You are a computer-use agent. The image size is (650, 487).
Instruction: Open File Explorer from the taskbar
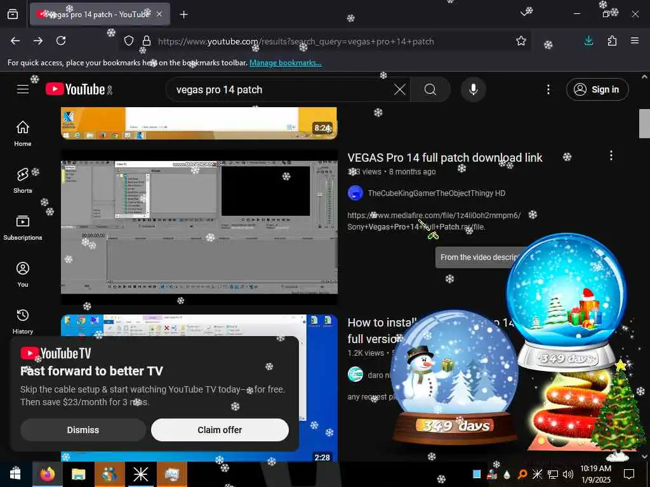point(78,474)
